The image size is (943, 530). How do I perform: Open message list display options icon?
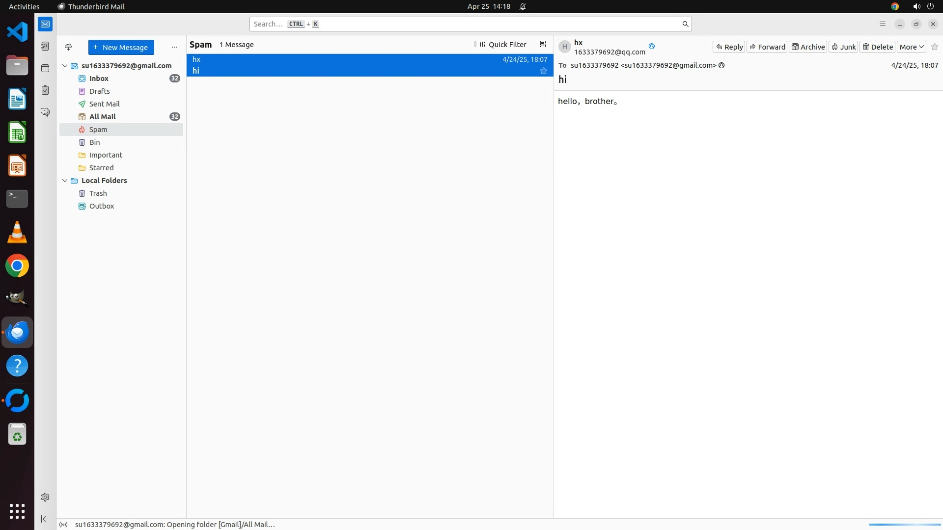pyautogui.click(x=543, y=45)
